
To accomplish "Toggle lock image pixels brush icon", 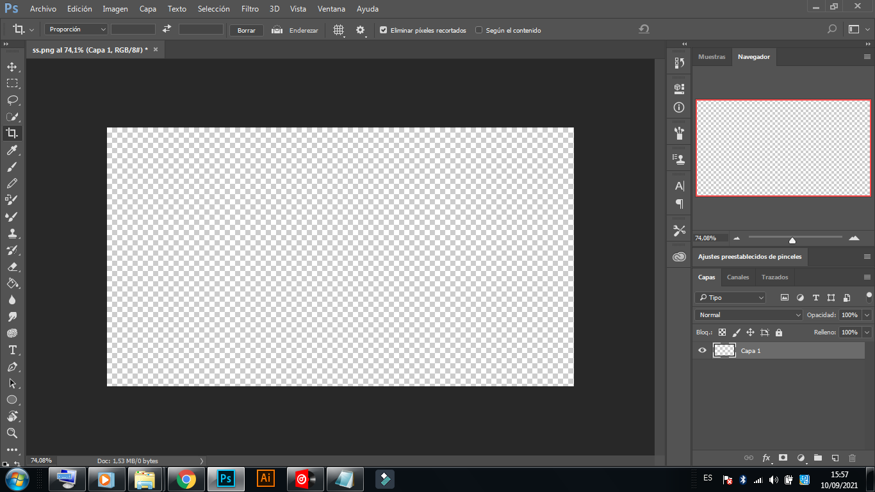I will [736, 332].
